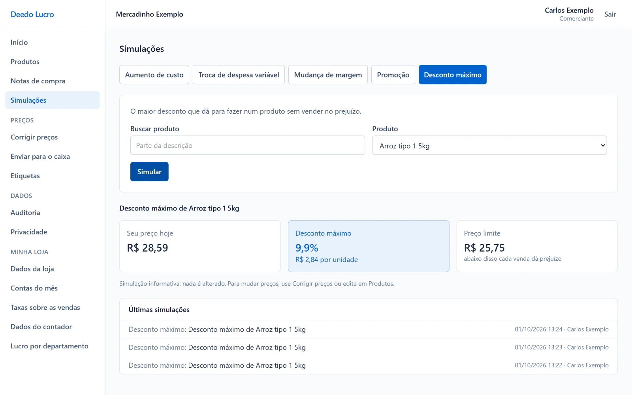The height and width of the screenshot is (395, 632).
Task: Go to Privacidade settings
Action: pyautogui.click(x=52, y=232)
